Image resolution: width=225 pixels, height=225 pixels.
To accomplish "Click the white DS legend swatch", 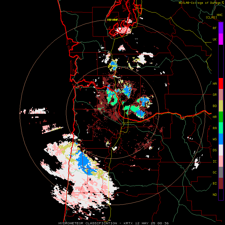I will 221,150.
